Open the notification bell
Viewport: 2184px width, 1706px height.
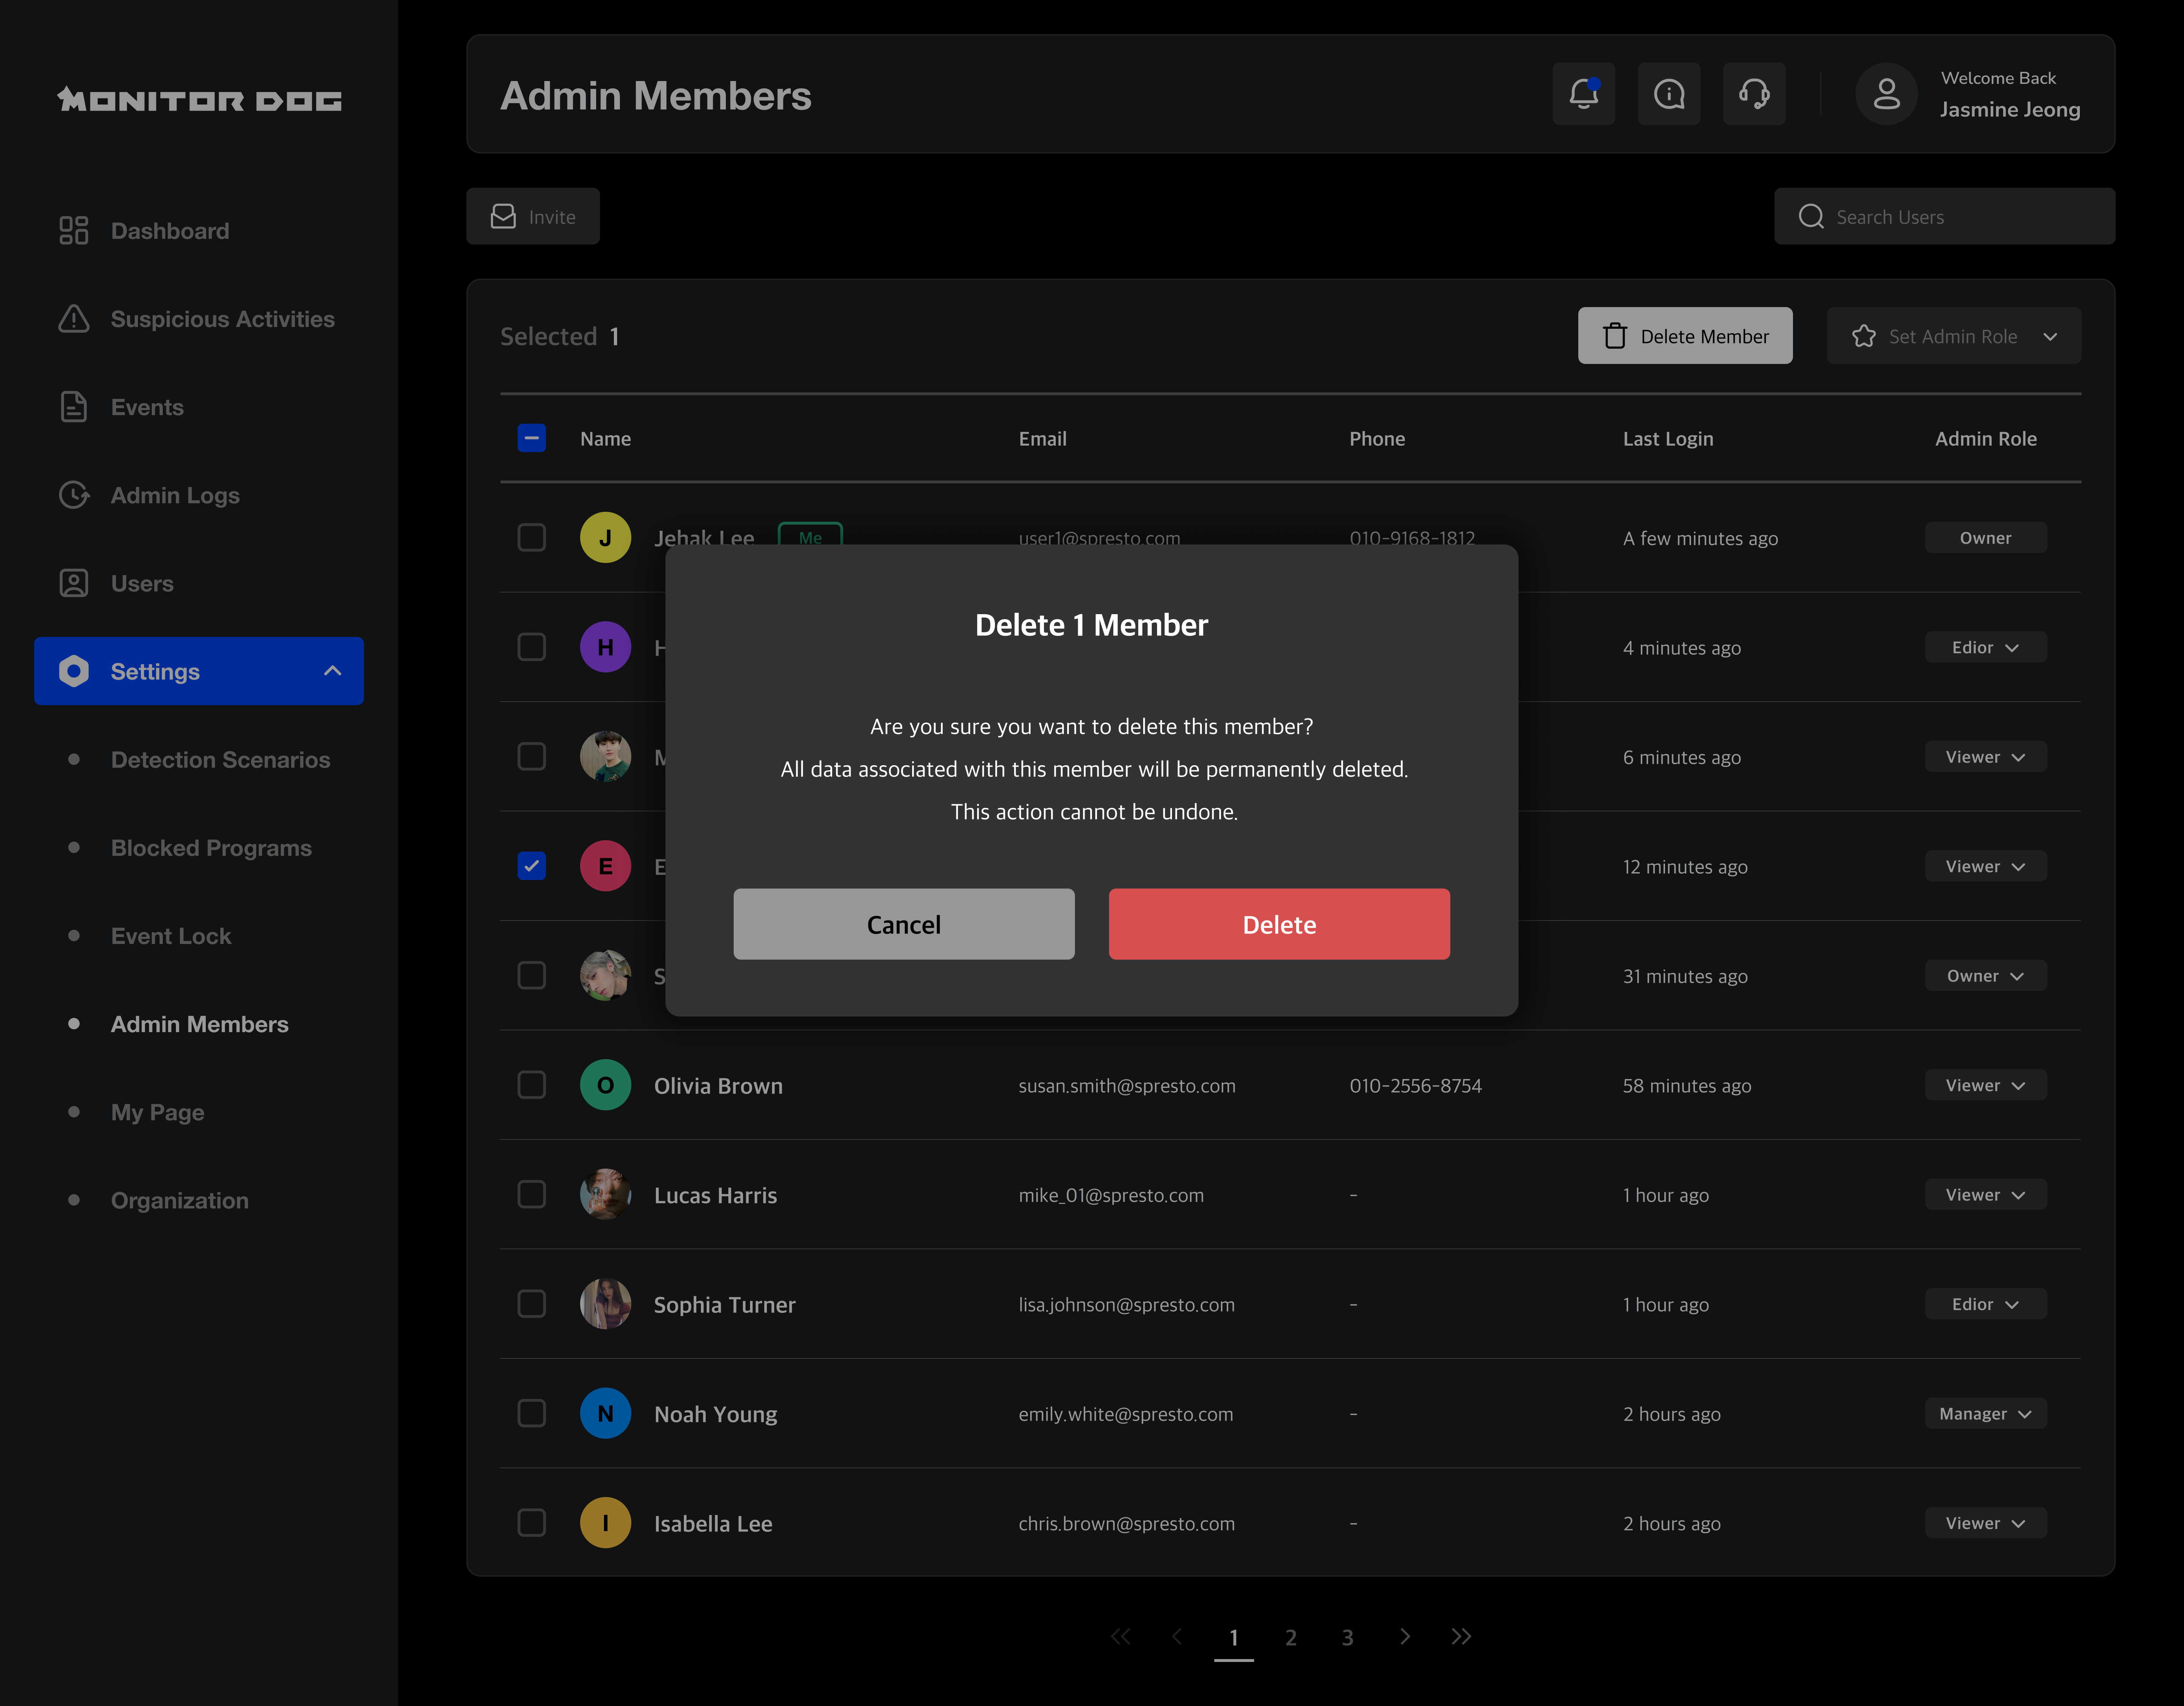pyautogui.click(x=1583, y=94)
